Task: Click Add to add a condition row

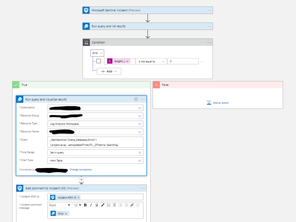Action: (109, 71)
